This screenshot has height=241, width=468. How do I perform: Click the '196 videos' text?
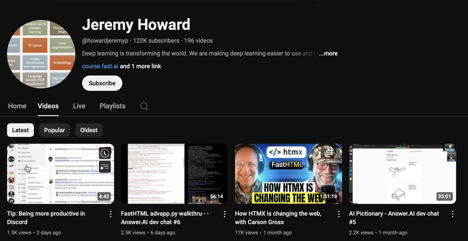(x=198, y=40)
